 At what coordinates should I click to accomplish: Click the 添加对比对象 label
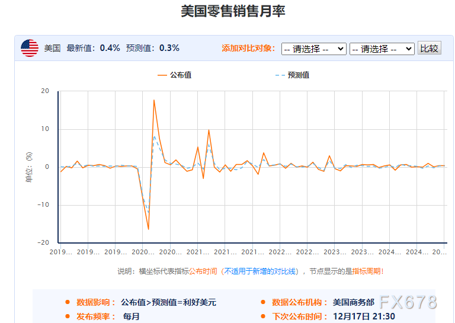click(248, 48)
